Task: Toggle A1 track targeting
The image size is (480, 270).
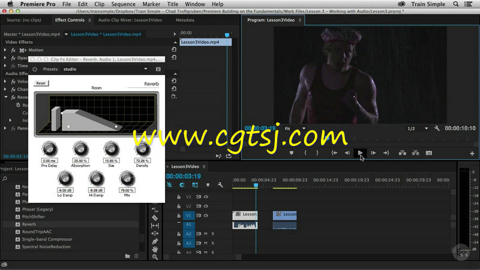Action: coord(188,224)
